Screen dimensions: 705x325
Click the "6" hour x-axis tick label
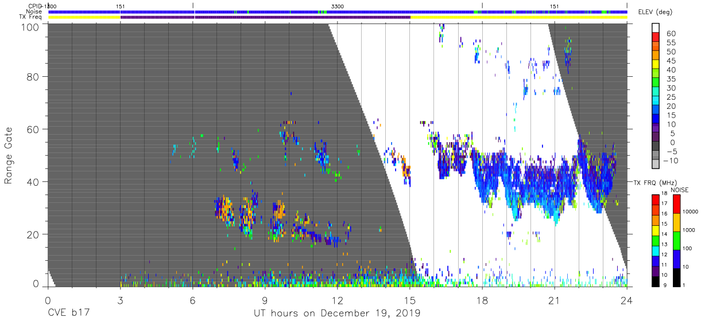(192, 300)
